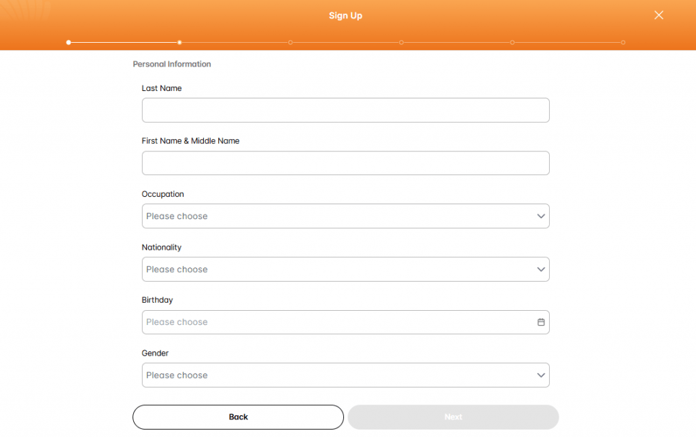Viewport: 696px width, 437px height.
Task: Go back with the Back button
Action: tap(238, 417)
